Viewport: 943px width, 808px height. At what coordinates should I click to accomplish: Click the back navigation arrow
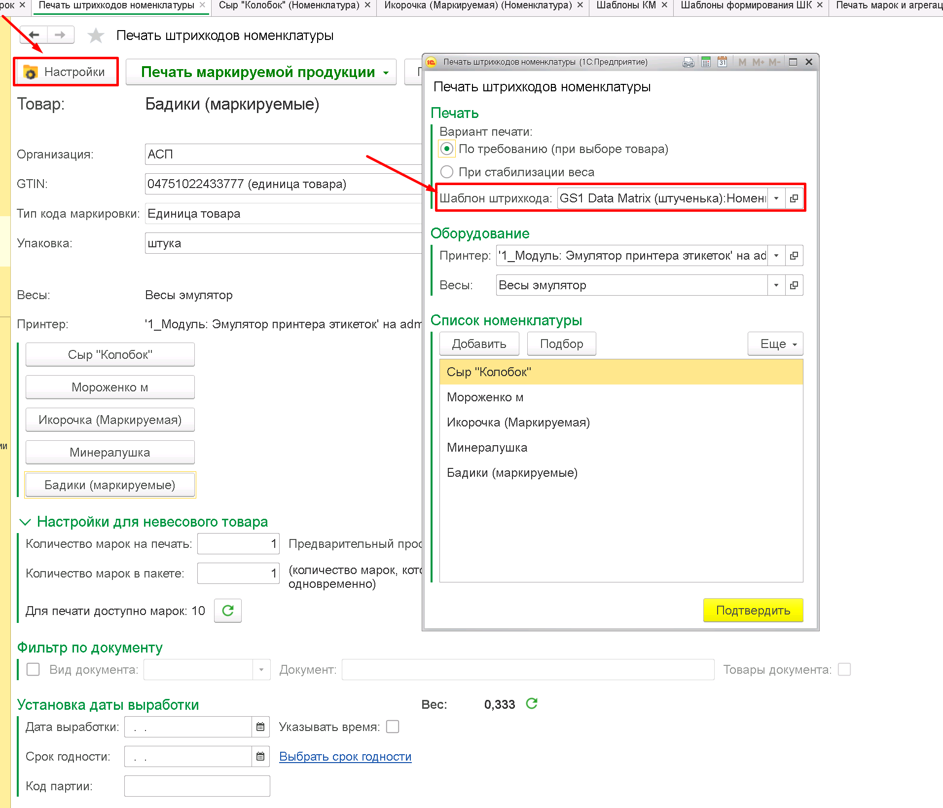pos(34,35)
